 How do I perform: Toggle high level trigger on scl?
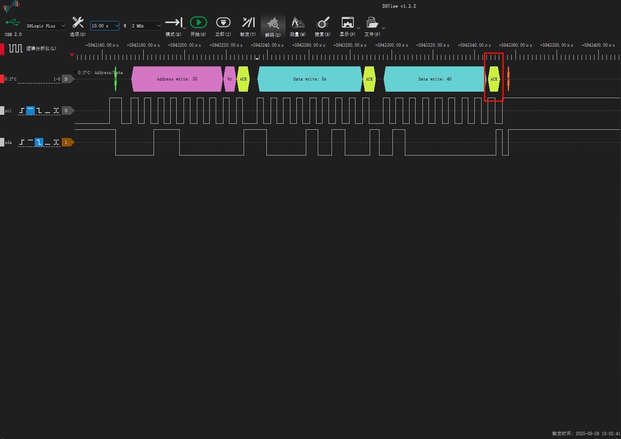click(30, 110)
